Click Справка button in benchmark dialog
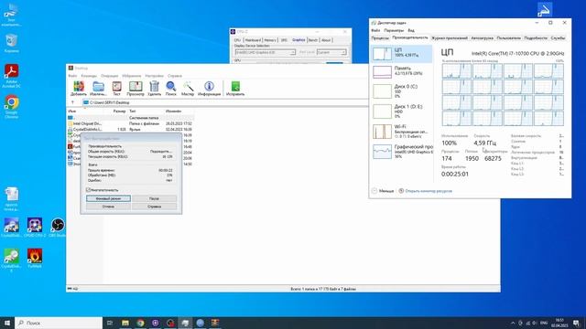This screenshot has width=586, height=329. [x=154, y=207]
